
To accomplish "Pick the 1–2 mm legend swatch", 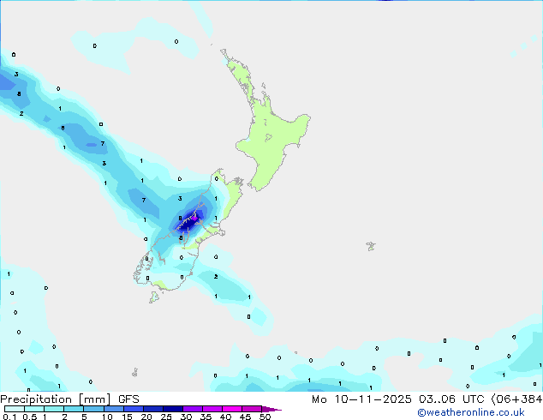I will tap(54, 409).
